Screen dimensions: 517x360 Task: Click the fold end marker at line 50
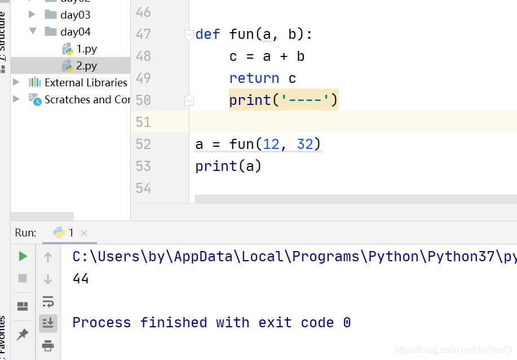point(189,100)
